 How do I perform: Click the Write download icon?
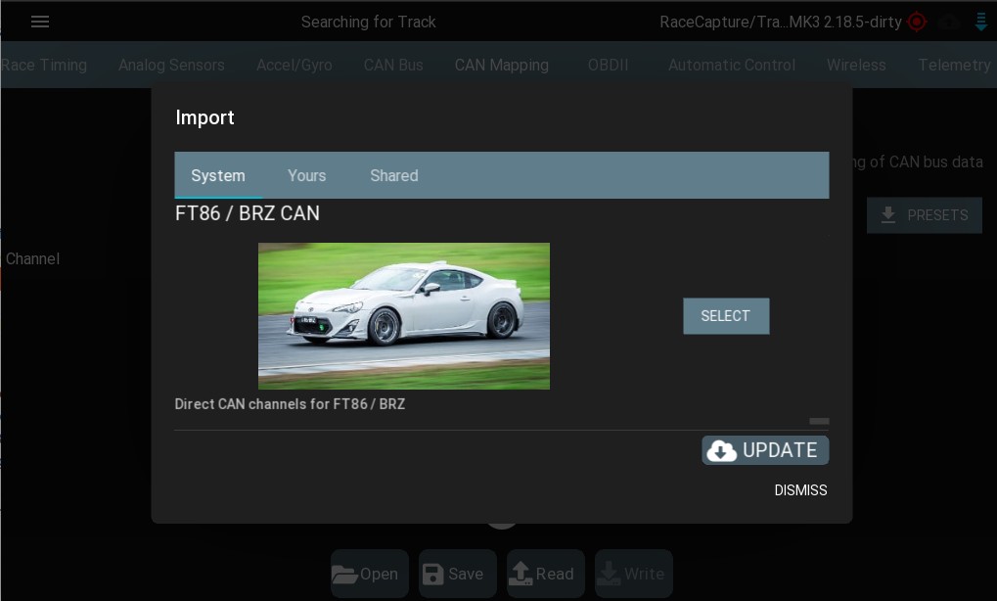(609, 573)
